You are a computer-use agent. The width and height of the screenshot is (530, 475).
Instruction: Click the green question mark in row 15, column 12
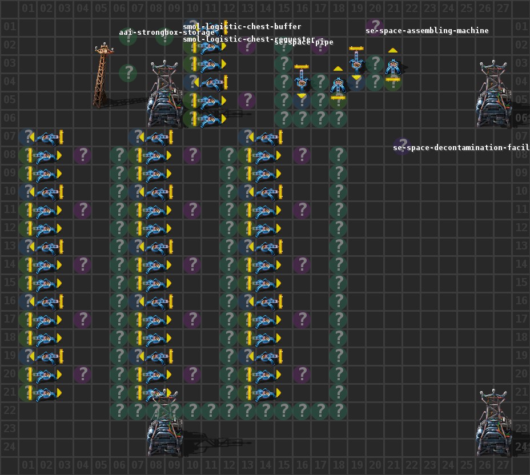pos(228,283)
